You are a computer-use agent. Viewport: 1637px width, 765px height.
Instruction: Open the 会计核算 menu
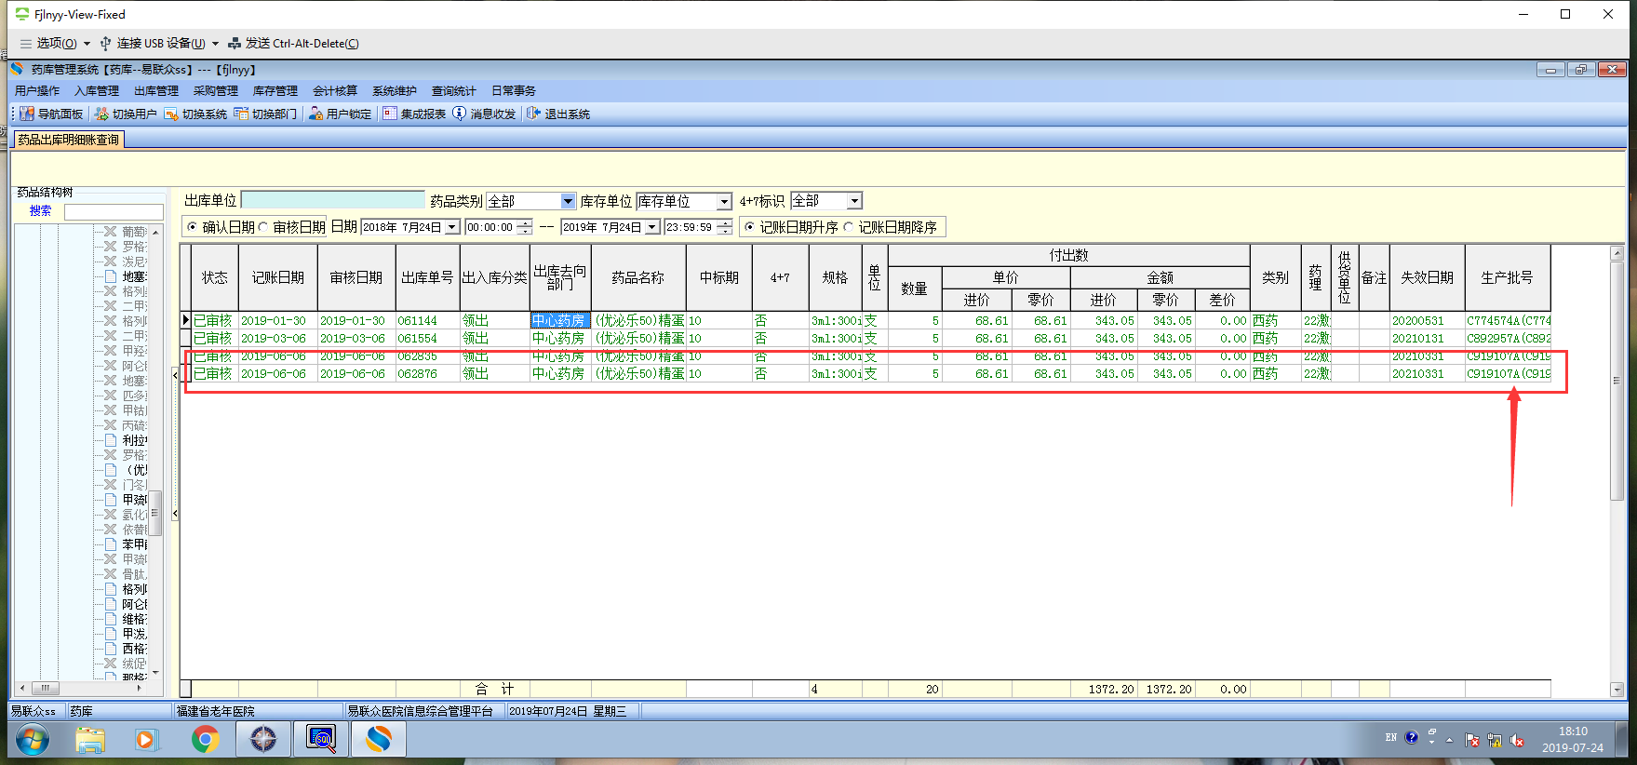[x=335, y=91]
